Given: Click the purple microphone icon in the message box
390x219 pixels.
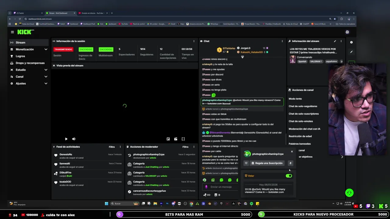Looking at the screenshot, I should pyautogui.click(x=206, y=187).
